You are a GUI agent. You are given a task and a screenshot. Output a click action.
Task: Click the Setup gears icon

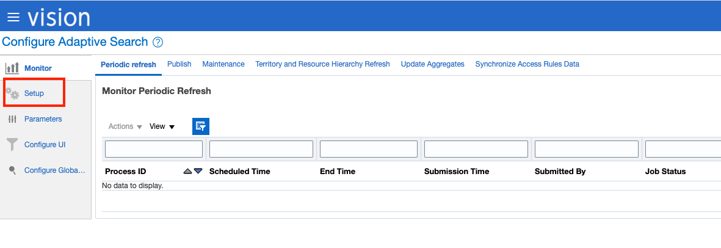tap(12, 93)
